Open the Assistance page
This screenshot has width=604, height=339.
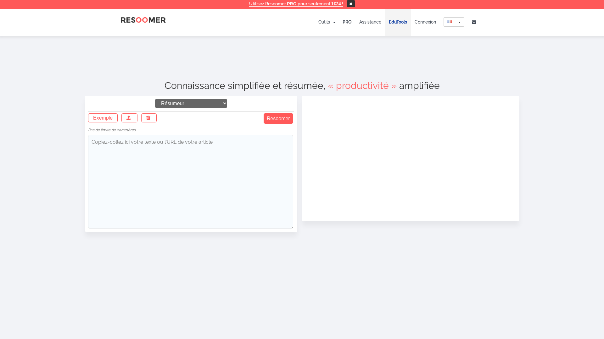click(x=370, y=22)
